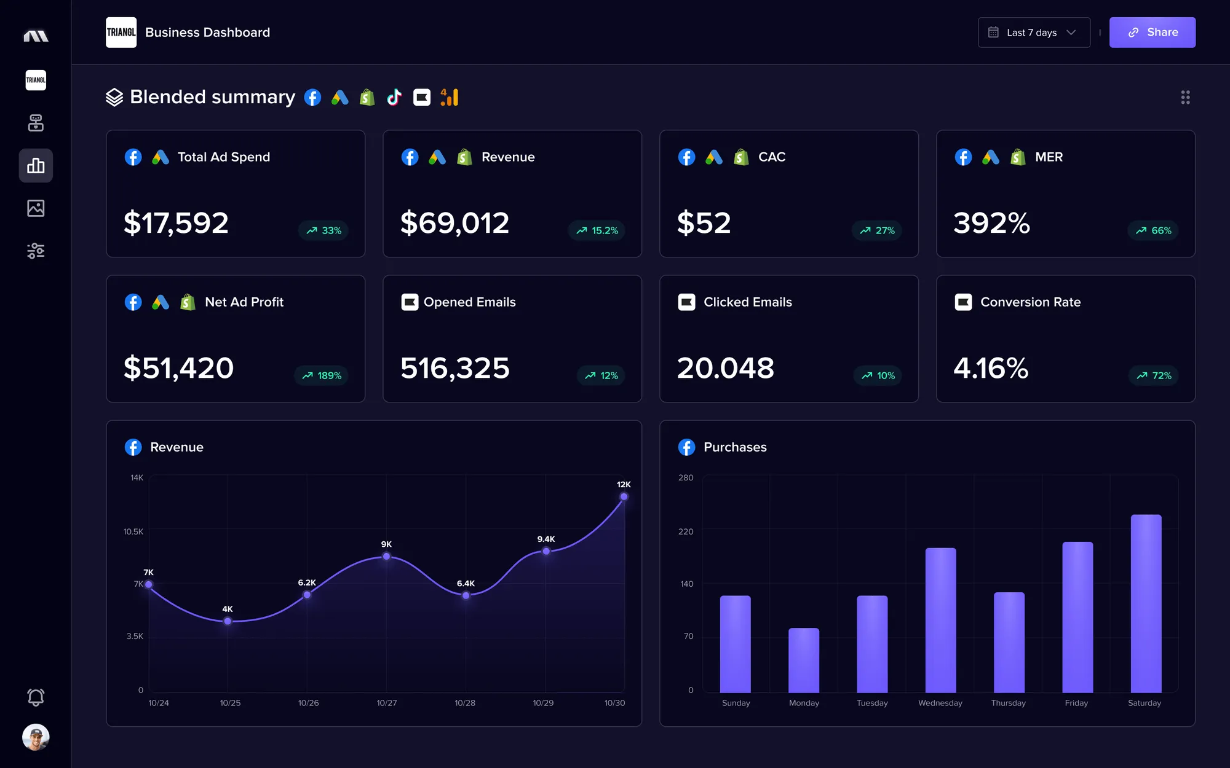Click the Conversion Rate 72% badge
1230x768 pixels.
(x=1154, y=375)
